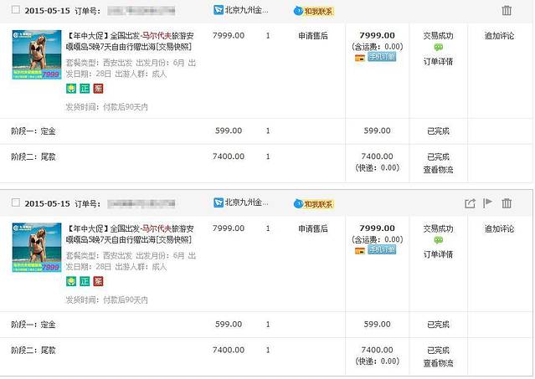
Task: Click 申请售后 for the first order
Action: 313,36
